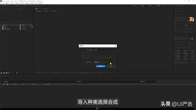Click the orange fill color swatch

point(191,19)
